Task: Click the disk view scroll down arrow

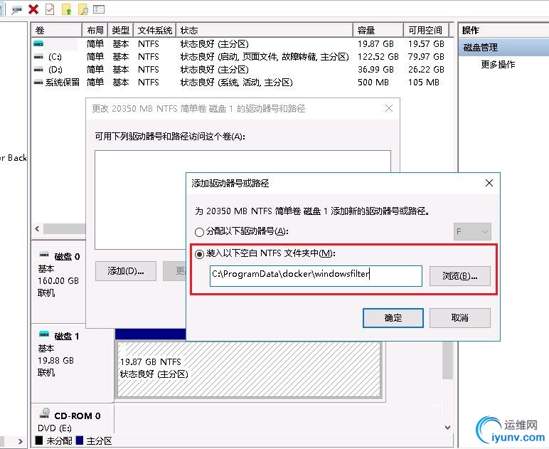Action: tap(447, 427)
